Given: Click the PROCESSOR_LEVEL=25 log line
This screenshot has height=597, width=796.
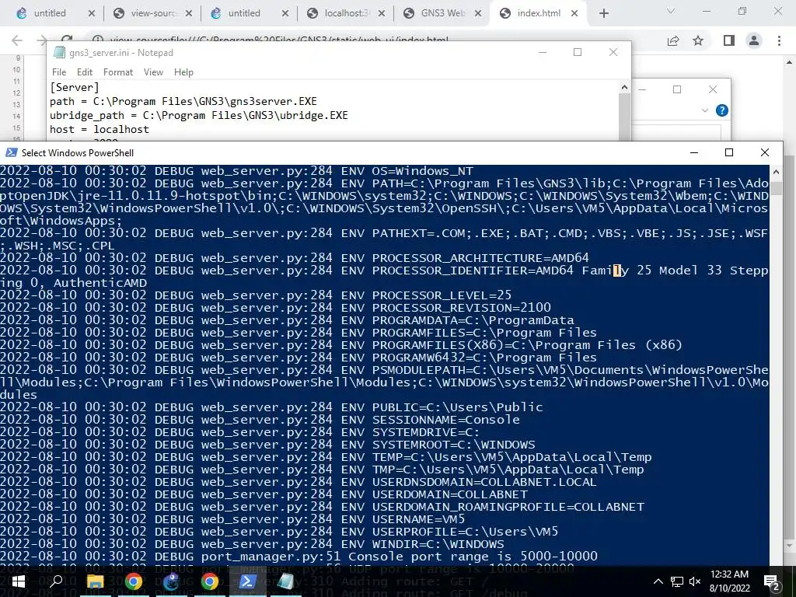Looking at the screenshot, I should 256,295.
